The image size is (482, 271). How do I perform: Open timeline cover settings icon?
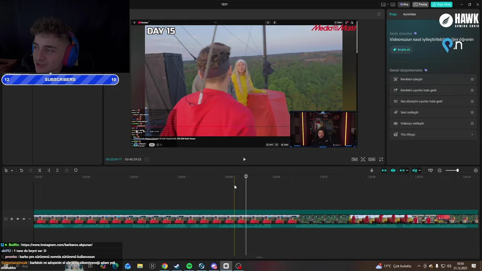click(x=430, y=171)
